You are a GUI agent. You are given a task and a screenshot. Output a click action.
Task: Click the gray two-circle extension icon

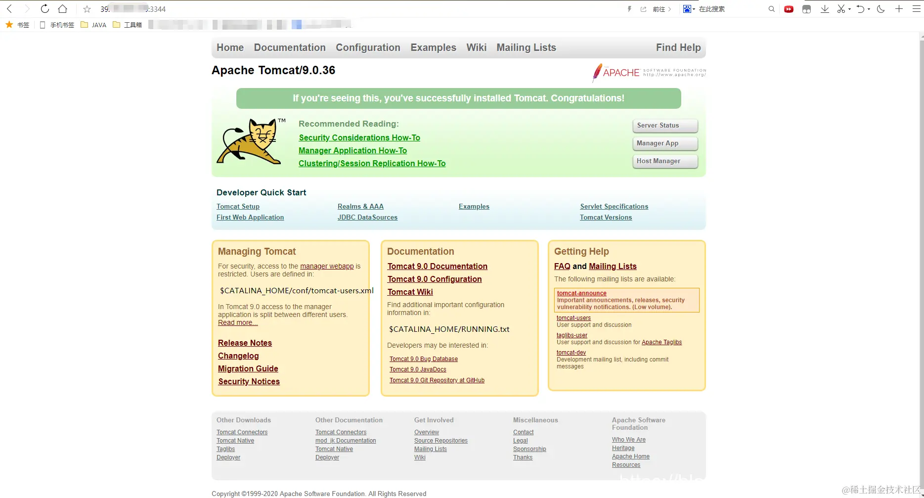(807, 9)
